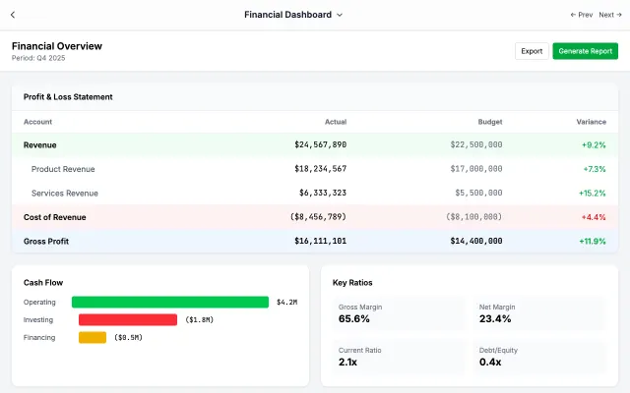
Task: Click Cost of Revenue actual ($8,456,789)
Action: [x=318, y=217]
